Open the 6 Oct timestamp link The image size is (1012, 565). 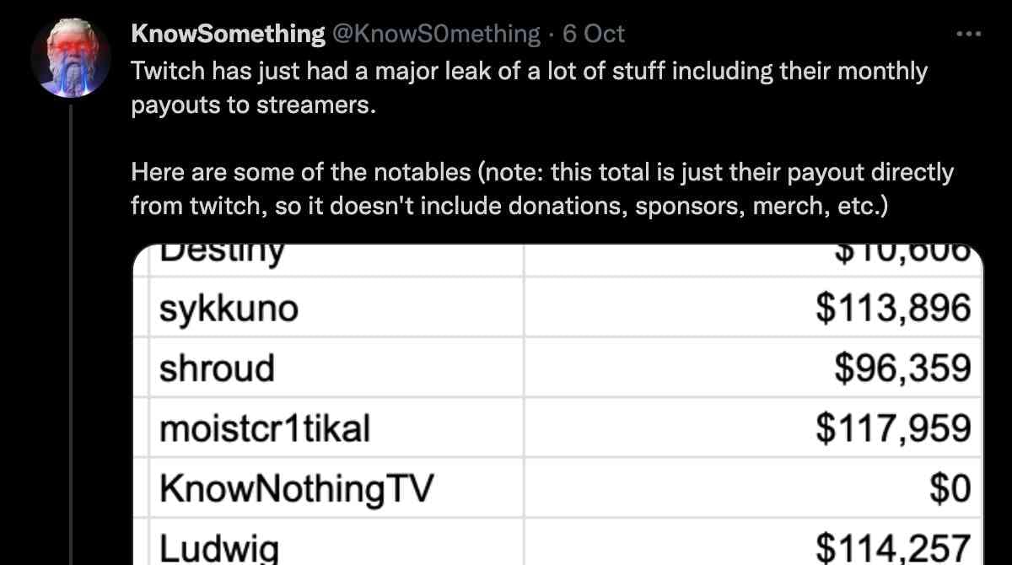pos(594,34)
